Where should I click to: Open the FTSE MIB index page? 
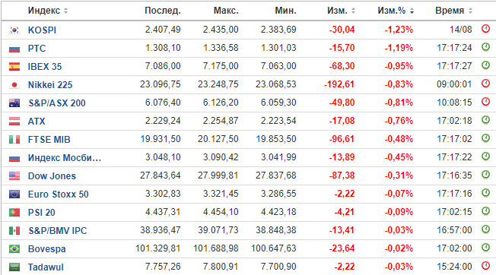[x=49, y=139]
